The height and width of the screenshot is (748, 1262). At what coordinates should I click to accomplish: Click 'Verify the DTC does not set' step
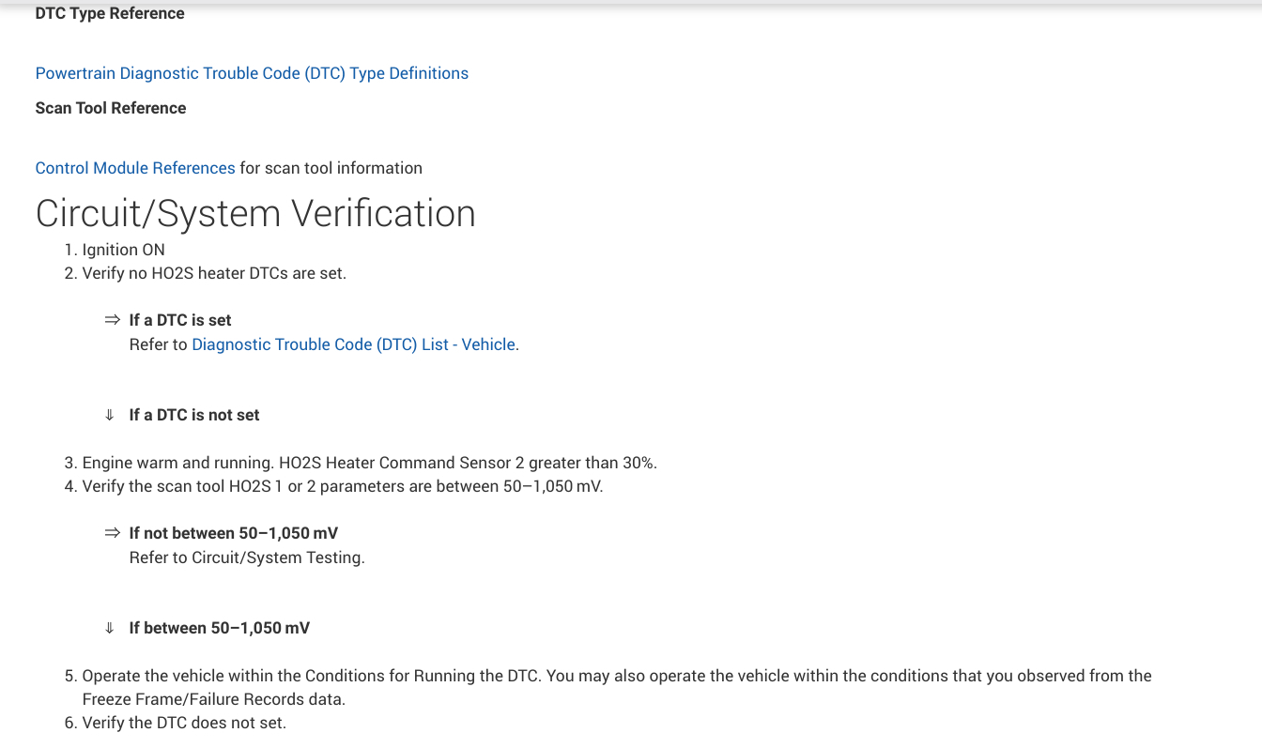point(184,723)
